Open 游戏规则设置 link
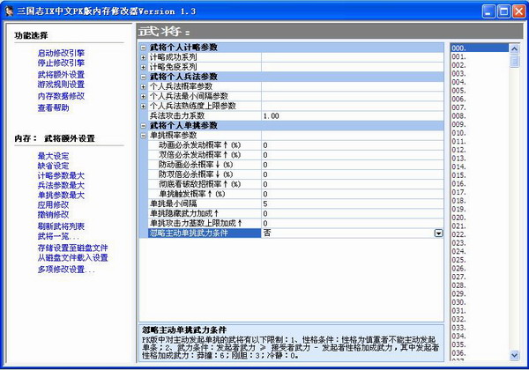Screen dimensions: 529x370 [x=61, y=85]
